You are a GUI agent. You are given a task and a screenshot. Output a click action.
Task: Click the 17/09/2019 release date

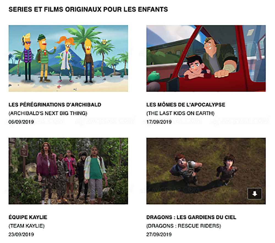point(159,122)
